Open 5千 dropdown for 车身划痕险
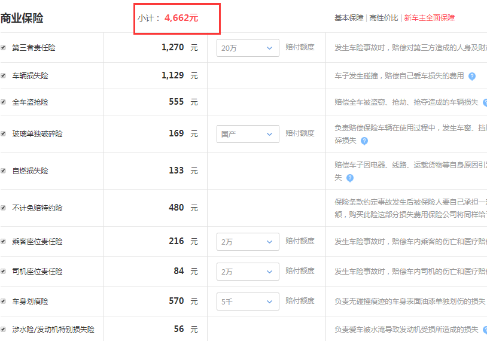The width and height of the screenshot is (487, 341). (x=248, y=302)
